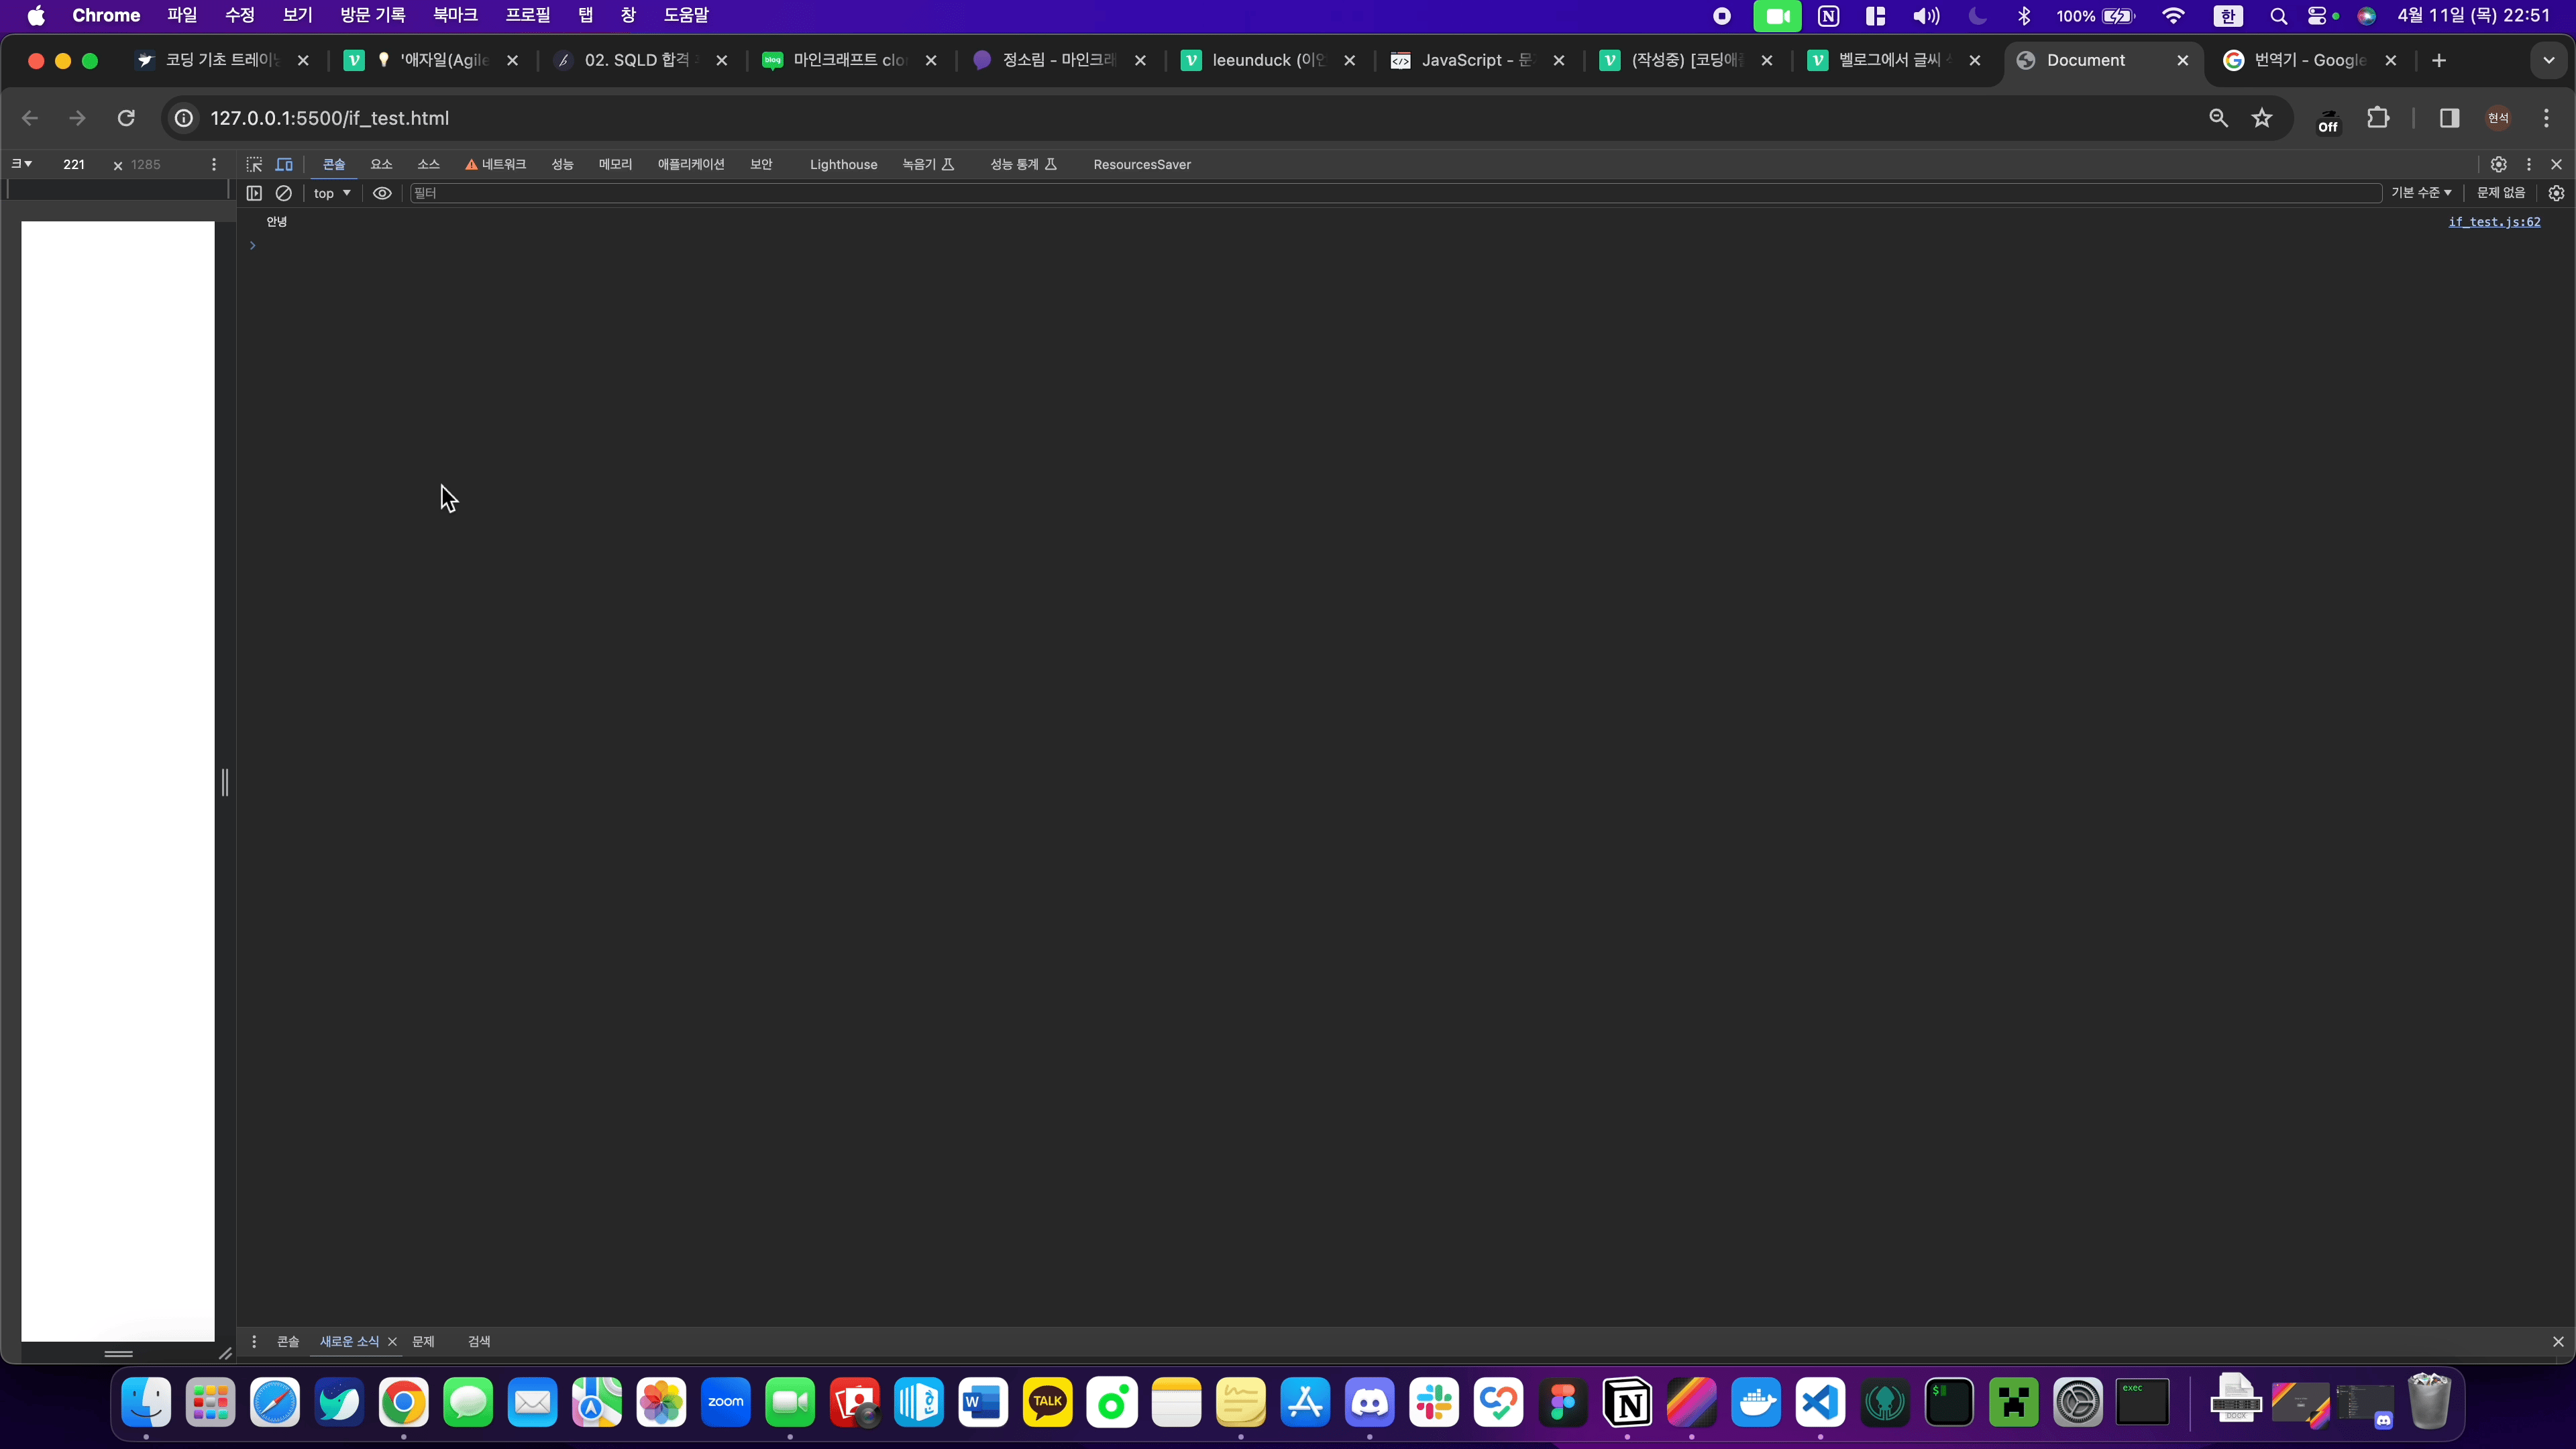
Task: Open the Lighthouse tab
Action: 843,164
